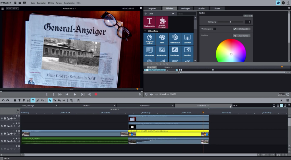Click the orange playhead marker on timeline ruler
This screenshot has width=291, height=160.
[203, 113]
